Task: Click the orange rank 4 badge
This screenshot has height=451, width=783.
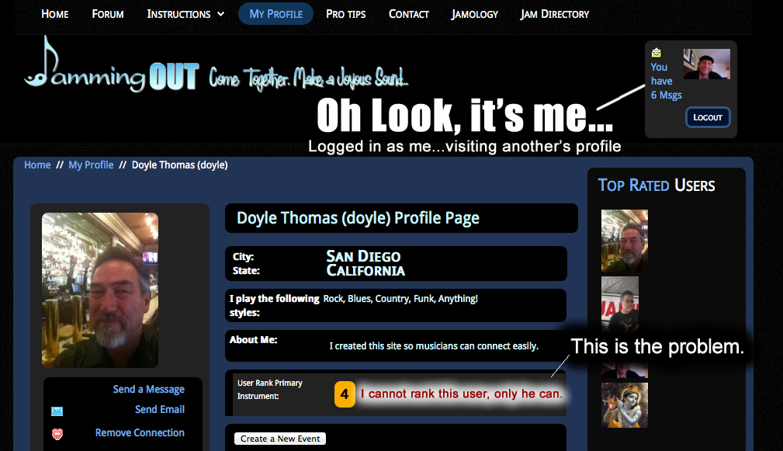Action: pyautogui.click(x=345, y=394)
